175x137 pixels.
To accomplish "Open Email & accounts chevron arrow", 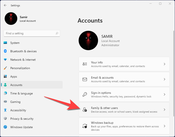I will click(x=164, y=79).
